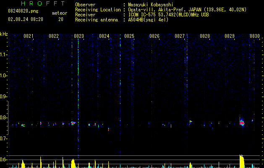Click location text Ogata-vill. Akita-Pref. JAPAN
This screenshot has height=168, width=264.
[165, 10]
